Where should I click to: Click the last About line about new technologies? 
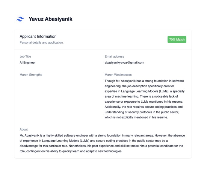tap(71, 151)
